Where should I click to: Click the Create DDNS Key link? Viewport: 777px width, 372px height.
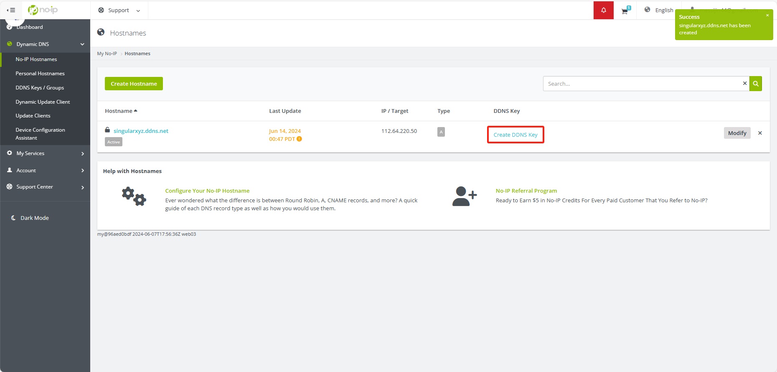tap(515, 135)
